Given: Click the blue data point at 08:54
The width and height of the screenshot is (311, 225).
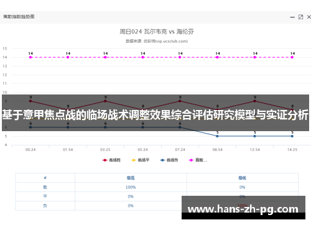Looking at the screenshot, I should (217, 136).
